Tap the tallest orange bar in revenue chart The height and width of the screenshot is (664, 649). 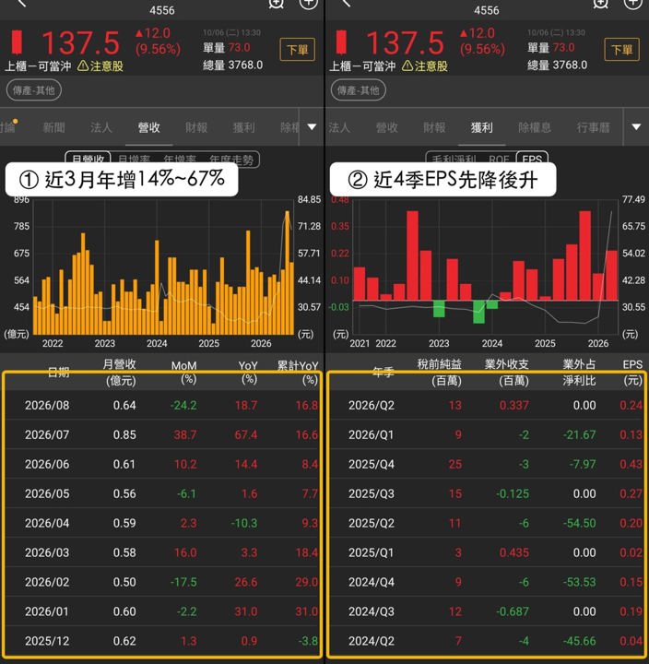tap(288, 273)
